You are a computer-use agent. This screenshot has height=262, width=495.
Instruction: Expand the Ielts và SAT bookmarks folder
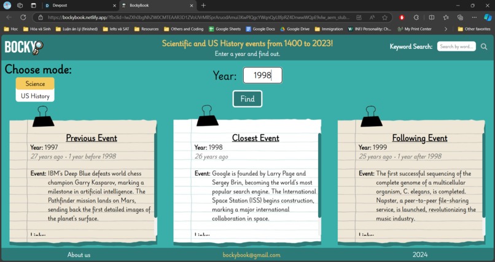coord(116,29)
